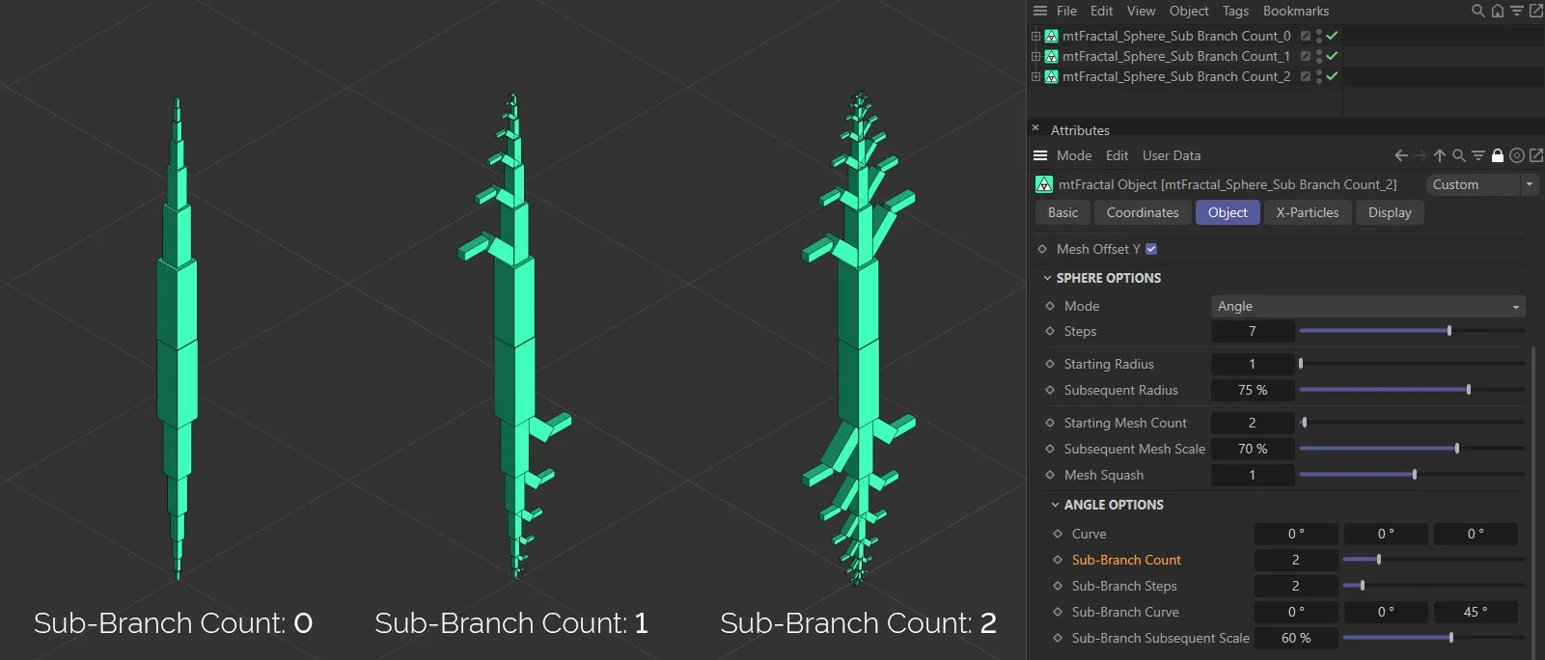Click the layer icon for Sub Branch Count_1
1545x660 pixels.
1305,56
